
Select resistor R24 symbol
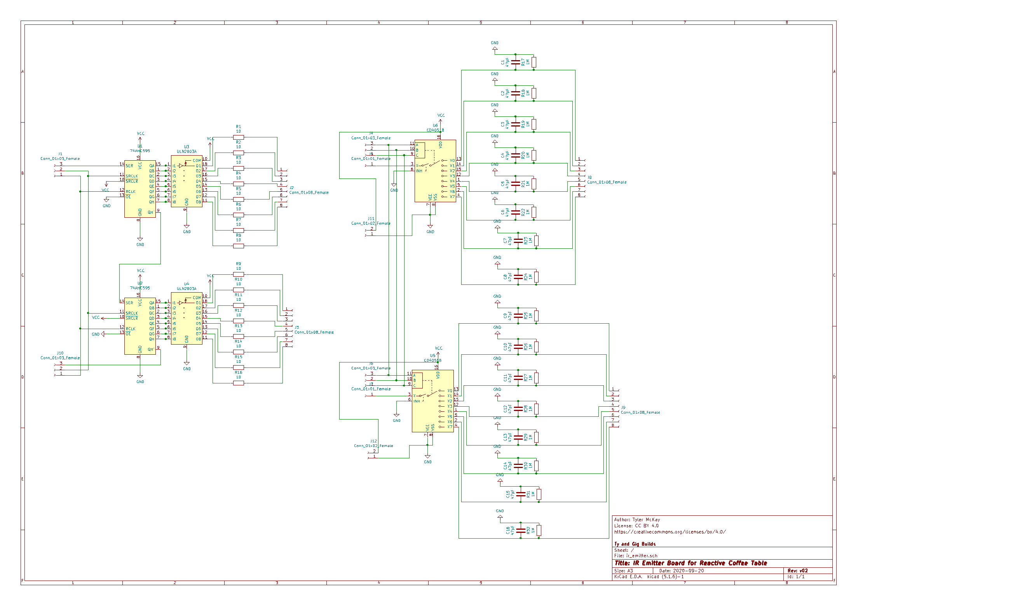536,277
